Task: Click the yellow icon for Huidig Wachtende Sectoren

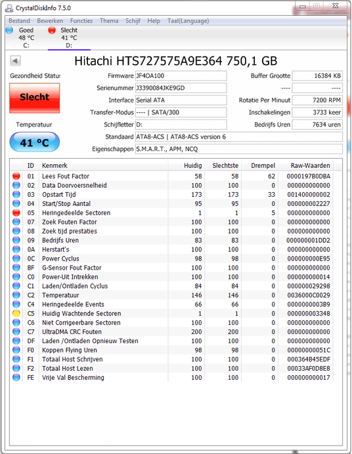Action: [16, 314]
